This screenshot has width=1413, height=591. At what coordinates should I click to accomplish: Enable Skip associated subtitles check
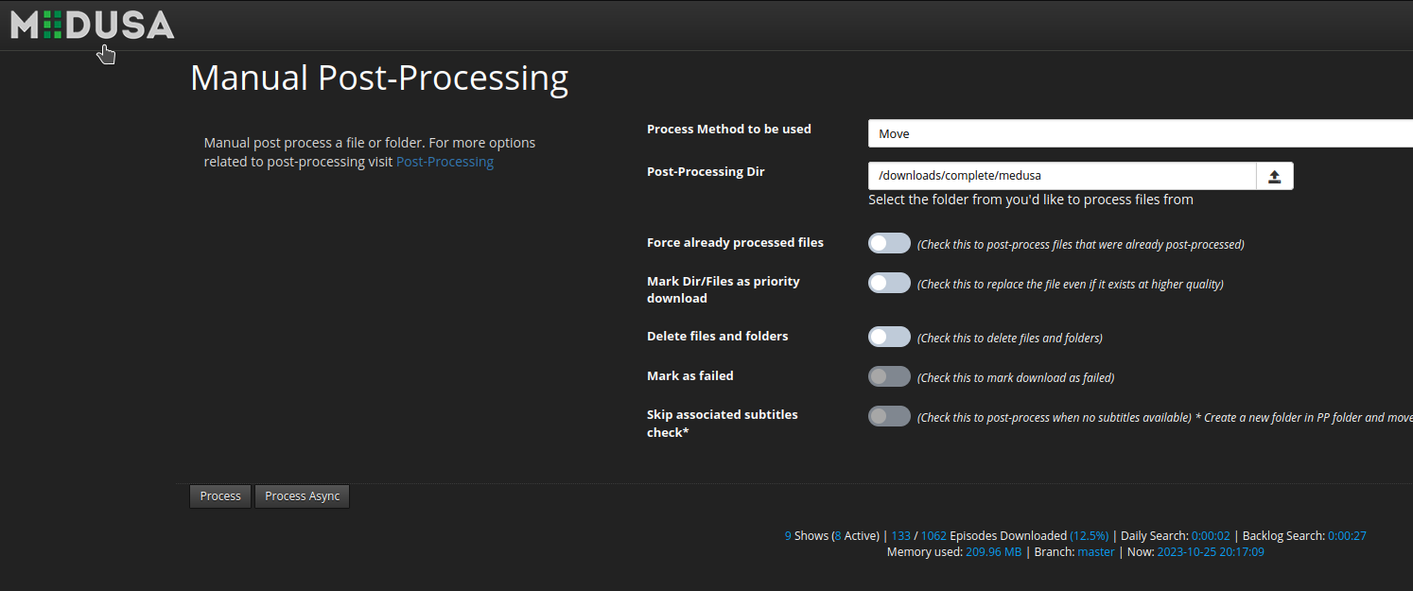click(x=888, y=416)
